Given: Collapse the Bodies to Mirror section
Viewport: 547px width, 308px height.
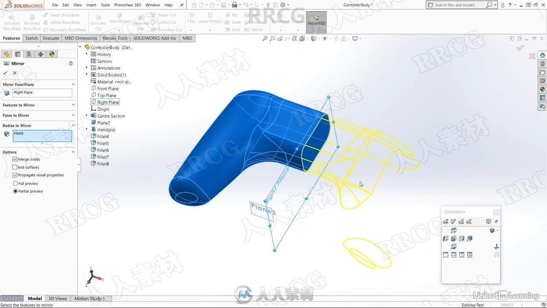Looking at the screenshot, I should [73, 125].
